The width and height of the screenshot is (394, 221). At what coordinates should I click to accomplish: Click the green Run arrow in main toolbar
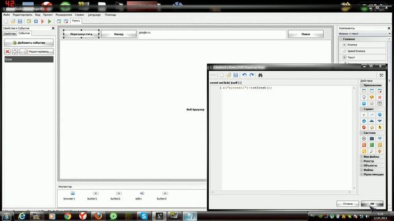49,21
